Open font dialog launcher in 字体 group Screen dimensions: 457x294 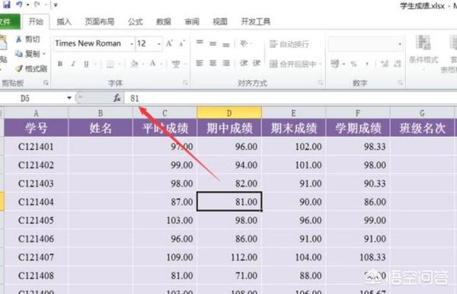185,83
